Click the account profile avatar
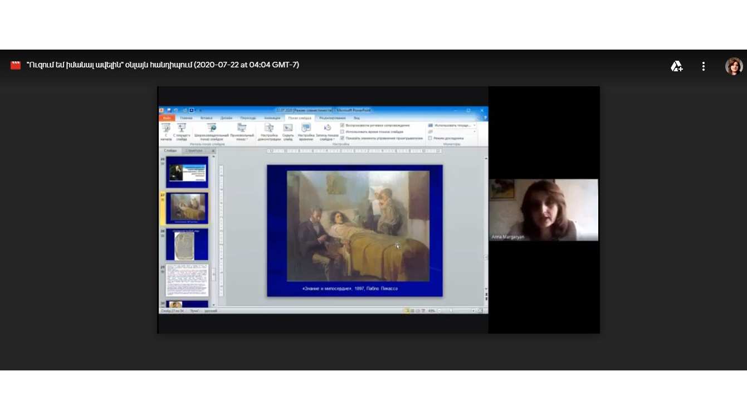The width and height of the screenshot is (747, 420). click(734, 66)
